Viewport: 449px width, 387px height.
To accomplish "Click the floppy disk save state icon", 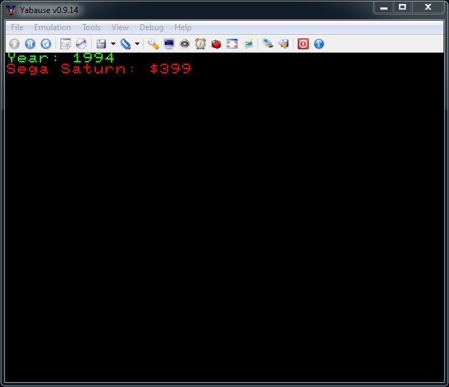I will click(x=101, y=44).
